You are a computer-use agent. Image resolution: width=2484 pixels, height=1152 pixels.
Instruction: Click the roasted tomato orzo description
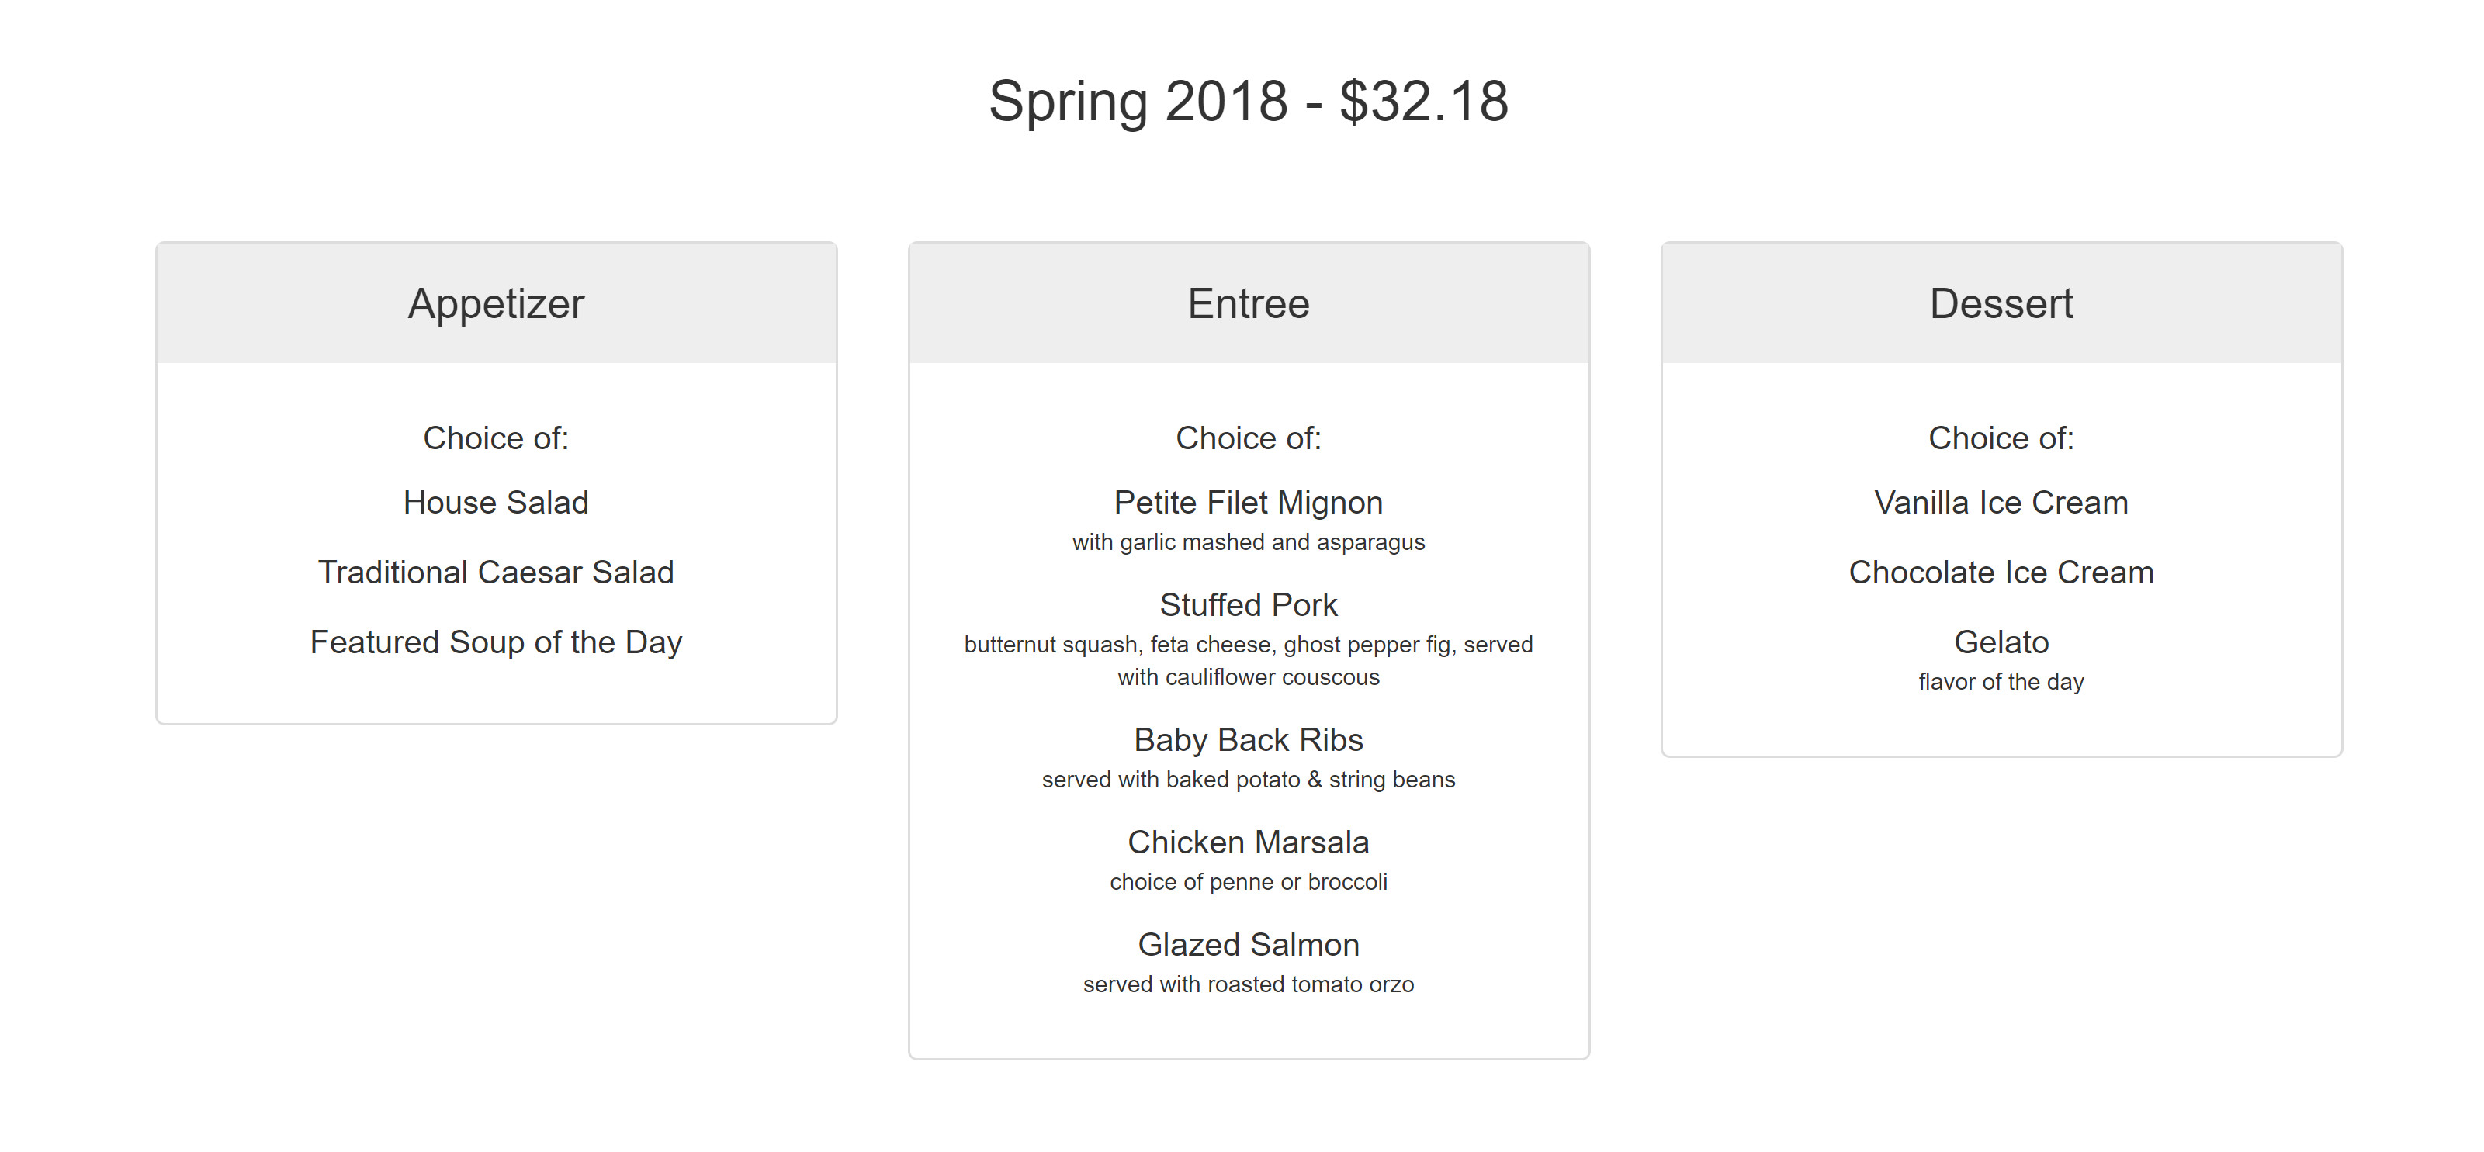coord(1248,984)
